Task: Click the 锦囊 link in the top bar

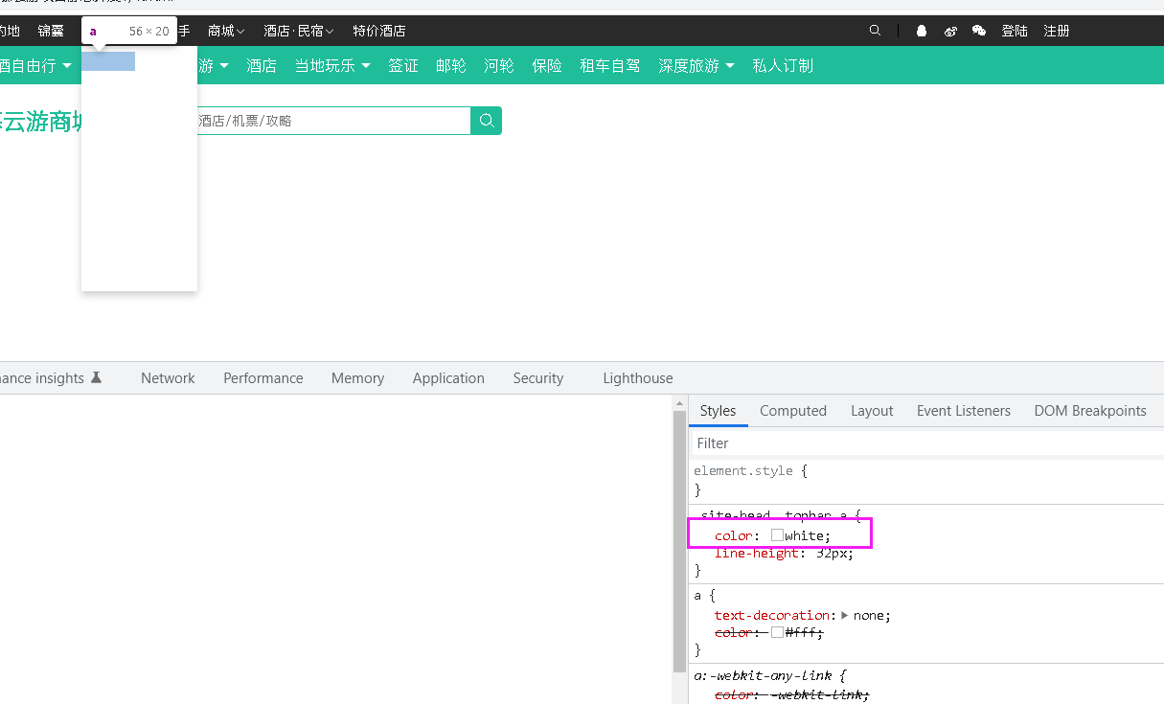Action: point(51,31)
